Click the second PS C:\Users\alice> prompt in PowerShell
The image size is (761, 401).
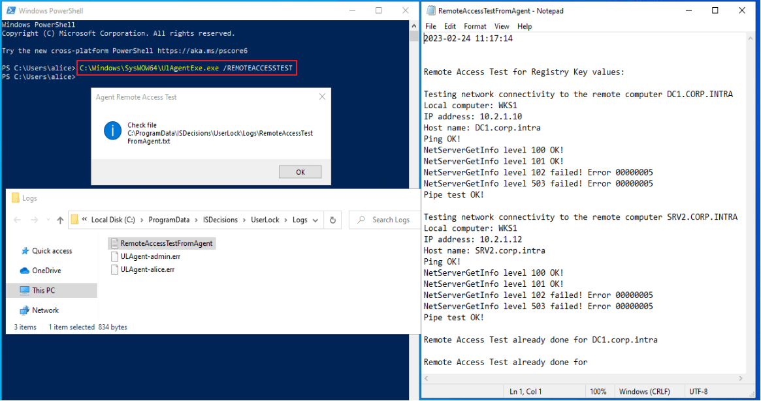(x=39, y=77)
